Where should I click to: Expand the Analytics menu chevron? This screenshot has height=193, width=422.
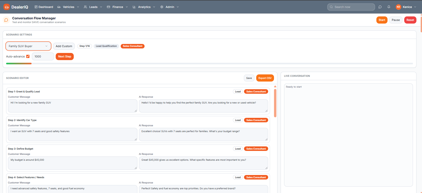(x=154, y=7)
